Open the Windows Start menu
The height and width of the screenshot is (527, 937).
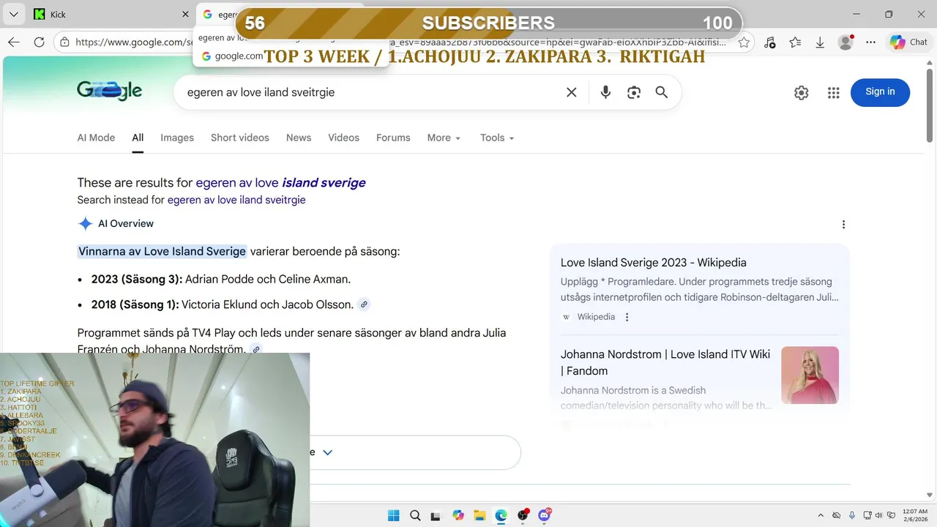coord(393,515)
